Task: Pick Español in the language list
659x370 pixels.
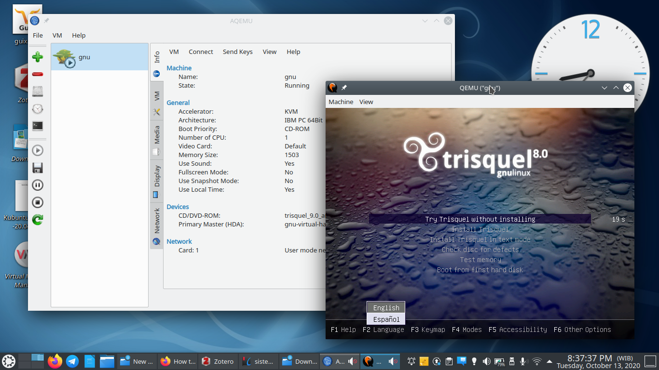Action: point(386,319)
